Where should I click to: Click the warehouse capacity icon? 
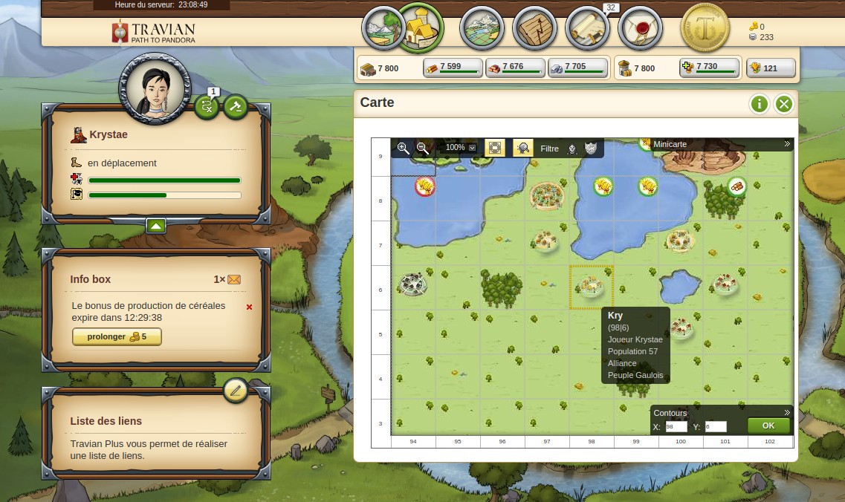[368, 69]
